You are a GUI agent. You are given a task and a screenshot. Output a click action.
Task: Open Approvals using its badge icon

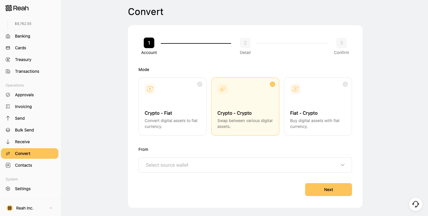pos(8,95)
